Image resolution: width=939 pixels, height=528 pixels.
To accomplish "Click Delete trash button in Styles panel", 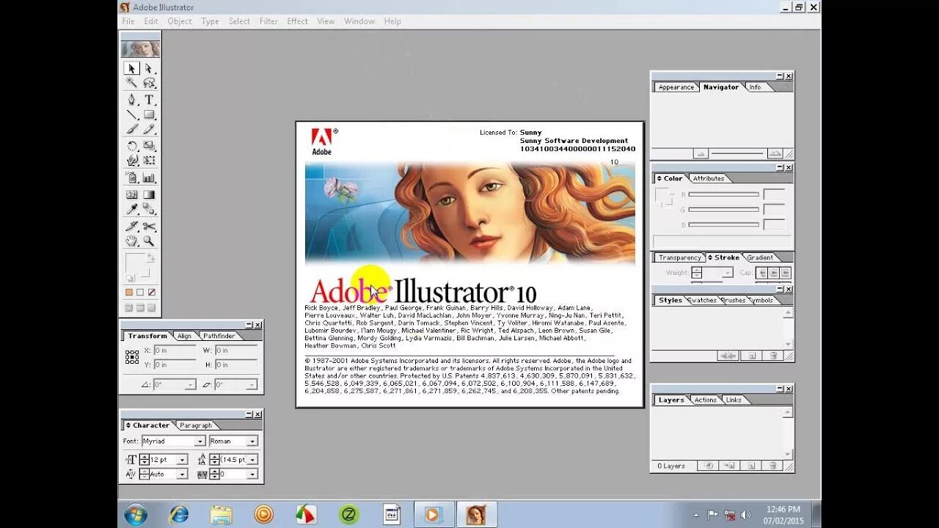I will [772, 356].
